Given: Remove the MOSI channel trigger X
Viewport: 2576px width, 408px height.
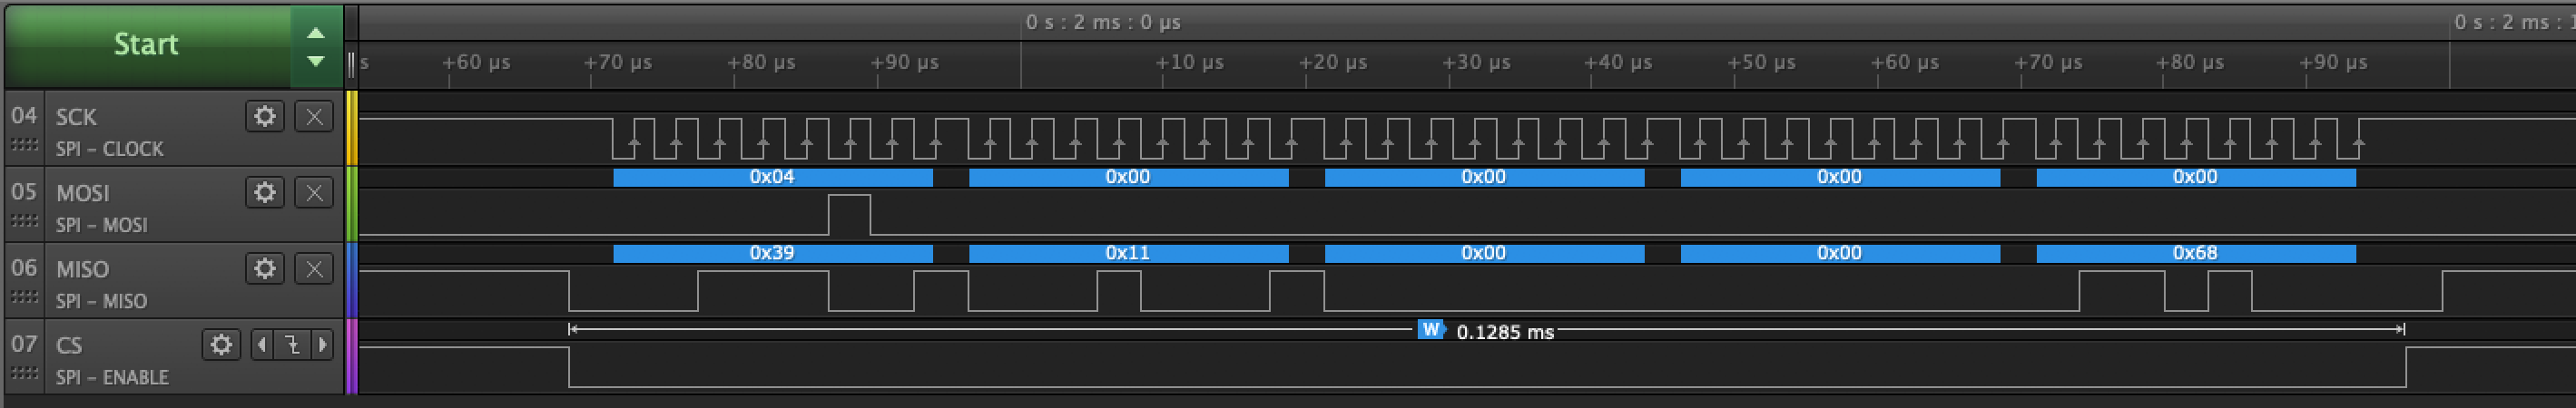Looking at the screenshot, I should tap(314, 192).
